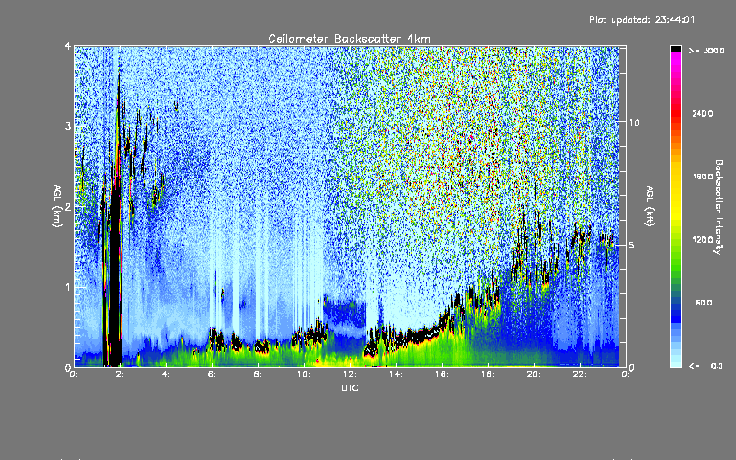Select the '6:' UTC tick label
The image size is (736, 460).
(213, 374)
